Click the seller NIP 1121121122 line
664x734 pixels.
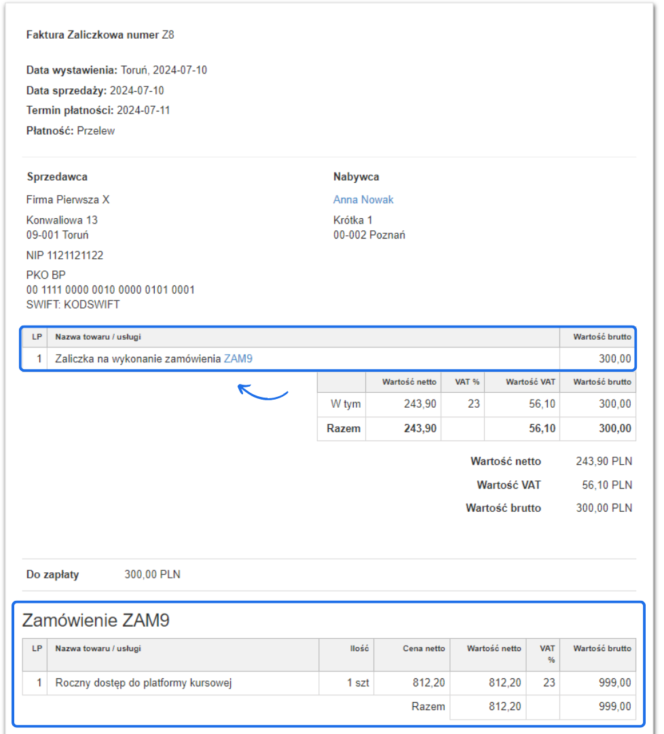click(64, 256)
